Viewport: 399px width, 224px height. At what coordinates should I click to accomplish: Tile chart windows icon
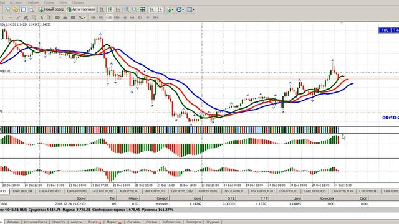pos(143,10)
